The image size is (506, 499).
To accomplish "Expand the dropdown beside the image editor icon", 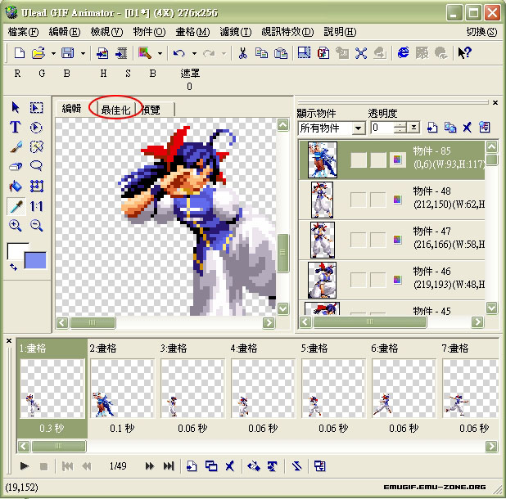I will pyautogui.click(x=160, y=53).
